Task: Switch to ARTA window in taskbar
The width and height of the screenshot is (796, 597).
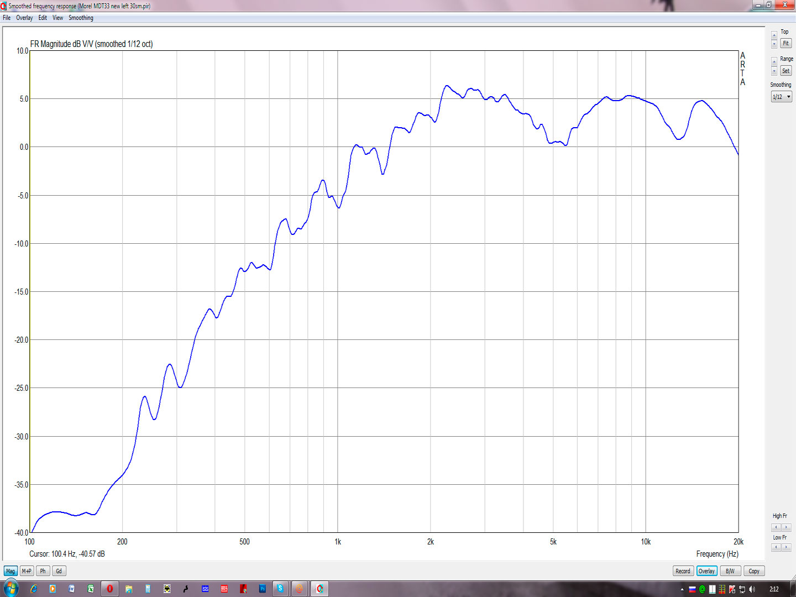Action: pyautogui.click(x=320, y=589)
